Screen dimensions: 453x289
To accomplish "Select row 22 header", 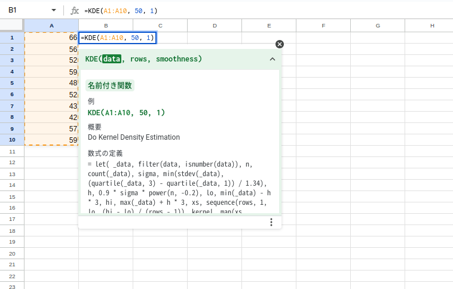I will point(12,276).
